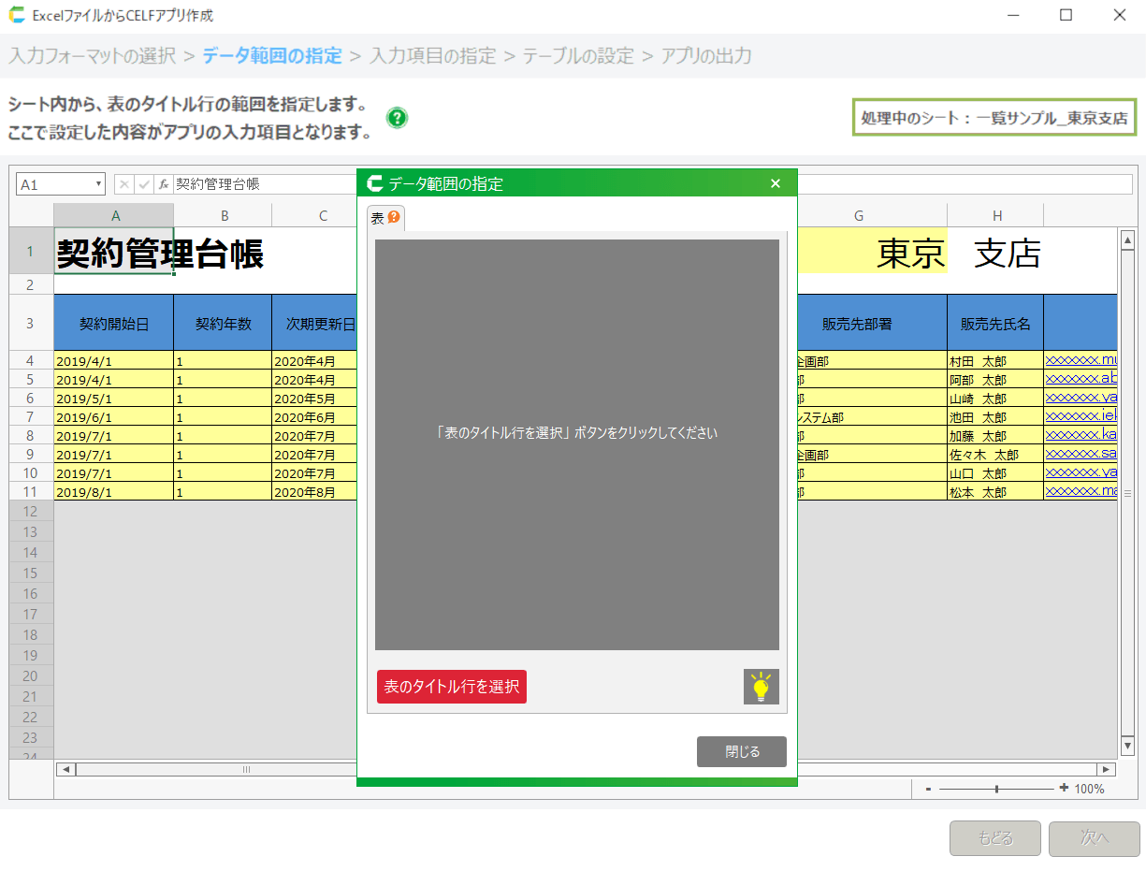Click the zoom in plus icon
The image size is (1146, 871).
[x=1064, y=789]
